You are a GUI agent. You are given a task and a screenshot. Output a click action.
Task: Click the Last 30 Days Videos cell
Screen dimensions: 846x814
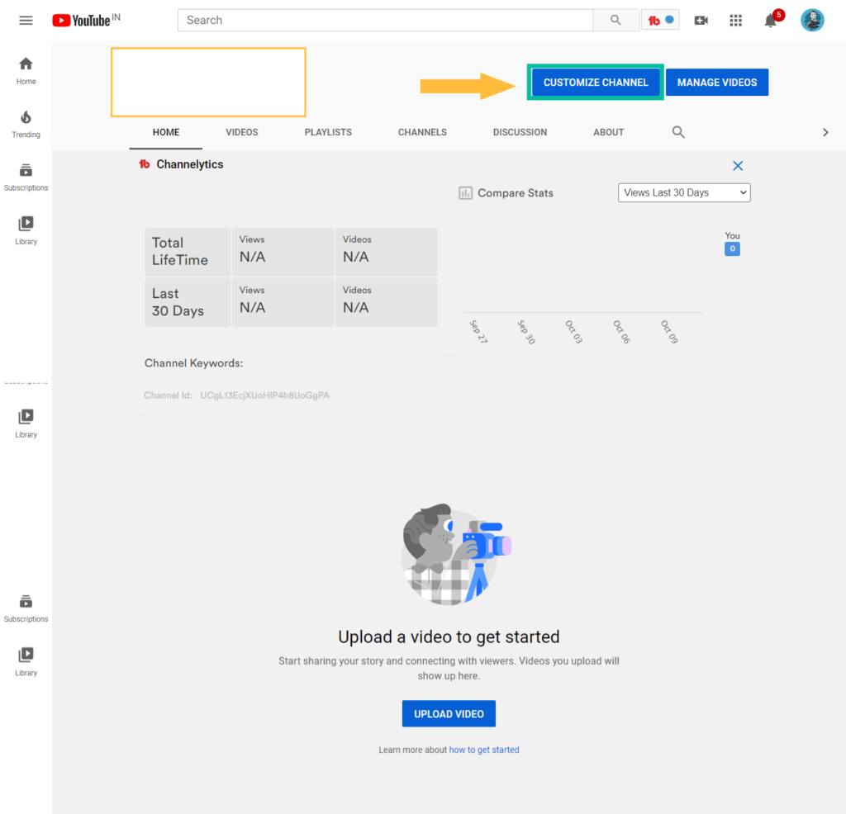tap(386, 302)
